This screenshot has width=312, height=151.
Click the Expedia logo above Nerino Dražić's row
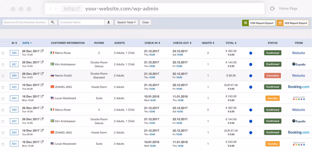(x=299, y=64)
